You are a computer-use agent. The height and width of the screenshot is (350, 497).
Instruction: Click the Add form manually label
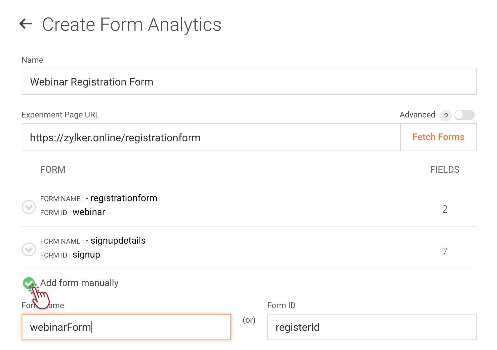tap(79, 283)
